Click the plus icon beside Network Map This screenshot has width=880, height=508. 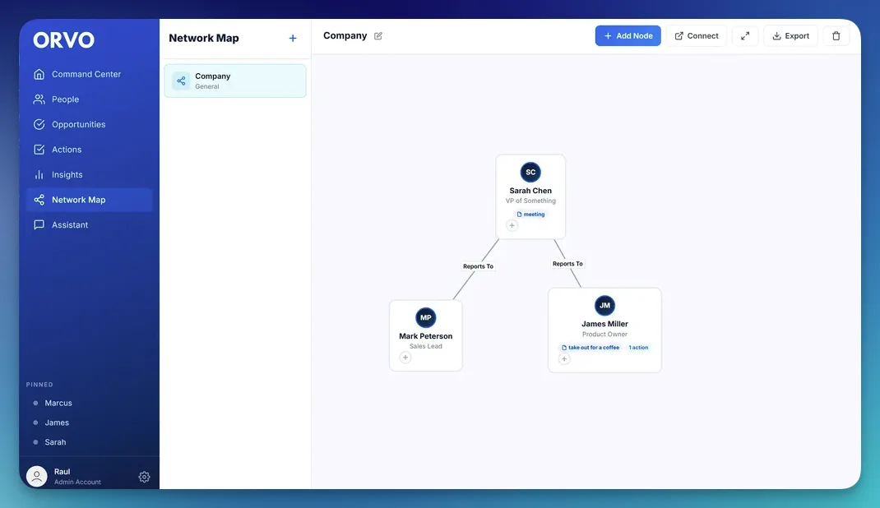click(293, 38)
